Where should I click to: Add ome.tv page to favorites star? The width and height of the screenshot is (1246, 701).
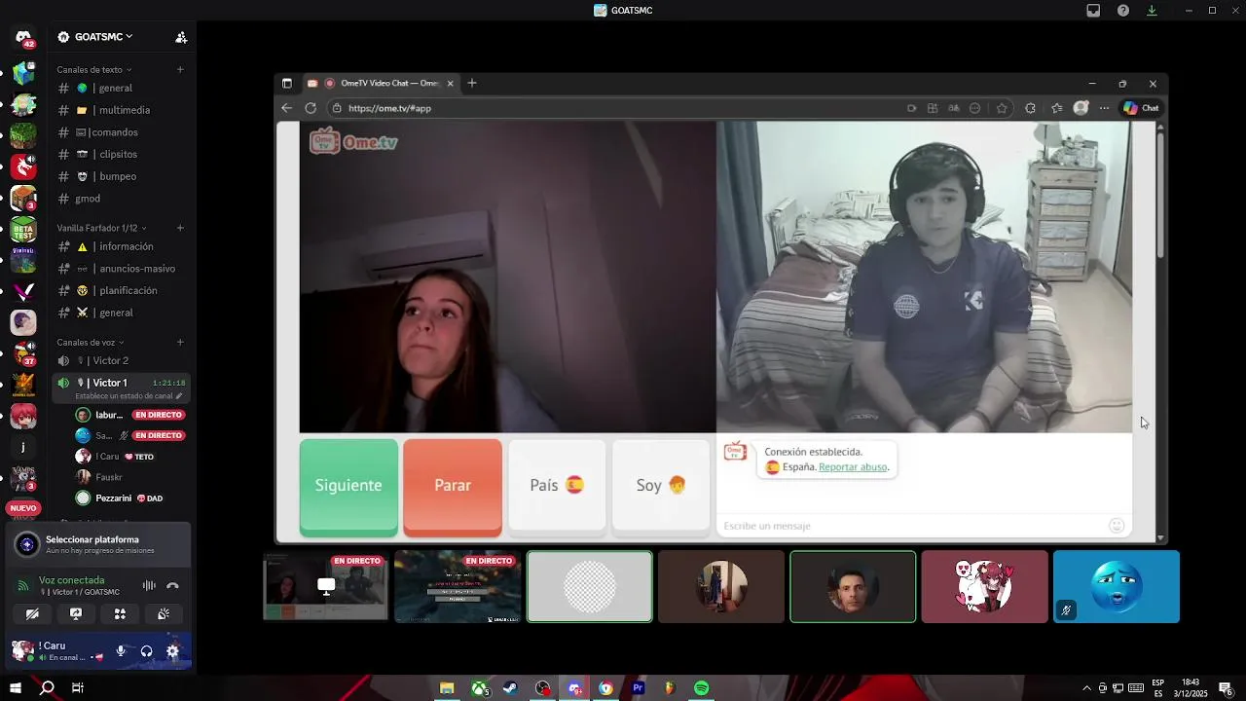point(1002,108)
